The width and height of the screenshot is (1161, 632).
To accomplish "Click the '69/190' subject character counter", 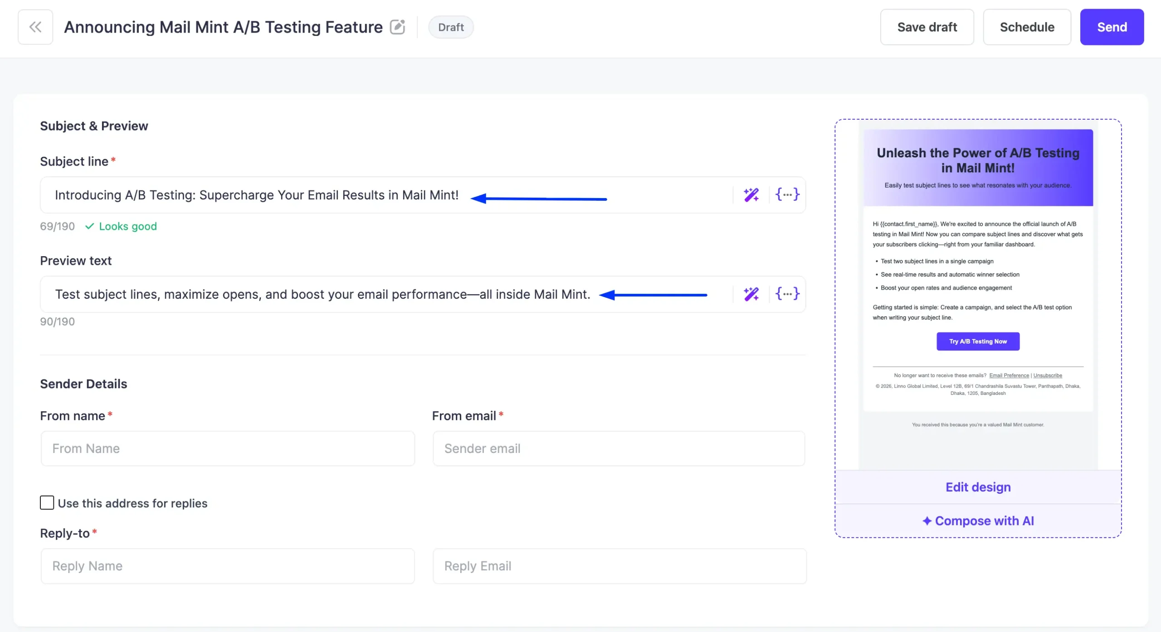I will [57, 226].
